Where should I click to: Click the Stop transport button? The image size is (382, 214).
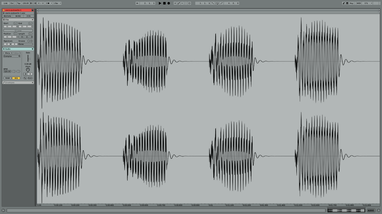tap(164, 3)
